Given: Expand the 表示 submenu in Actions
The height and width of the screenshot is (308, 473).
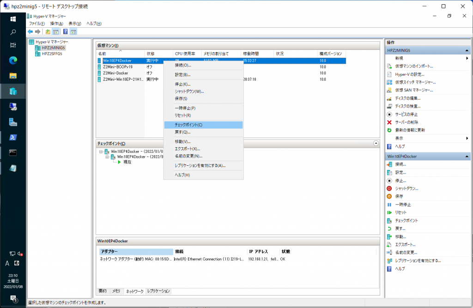Looking at the screenshot, I should point(467,138).
